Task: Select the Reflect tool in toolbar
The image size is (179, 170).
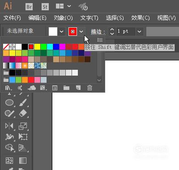Action: coord(9,126)
